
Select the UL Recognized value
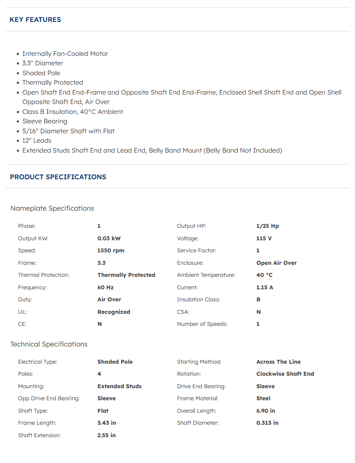tap(114, 312)
